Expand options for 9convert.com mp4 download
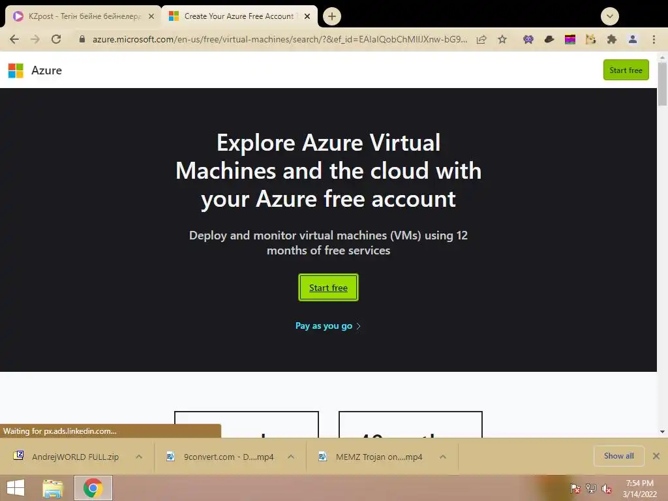Image resolution: width=668 pixels, height=501 pixels. tap(291, 457)
